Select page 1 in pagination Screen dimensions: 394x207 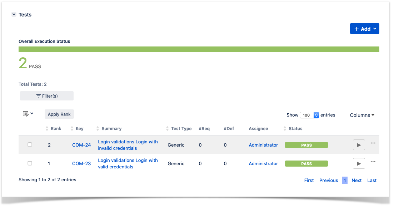(x=344, y=180)
